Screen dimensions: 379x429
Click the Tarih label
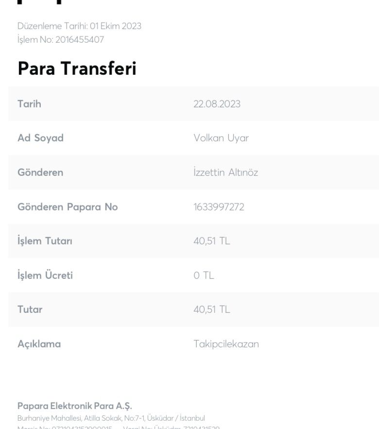pos(29,104)
